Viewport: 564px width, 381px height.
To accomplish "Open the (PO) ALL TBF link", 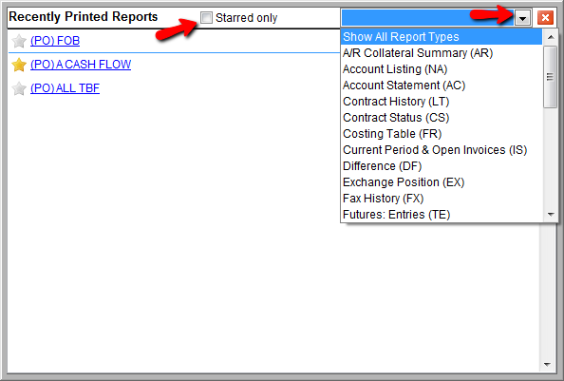I will pos(65,88).
